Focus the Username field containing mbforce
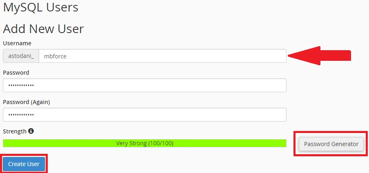Image resolution: width=369 pixels, height=173 pixels. pyautogui.click(x=162, y=56)
